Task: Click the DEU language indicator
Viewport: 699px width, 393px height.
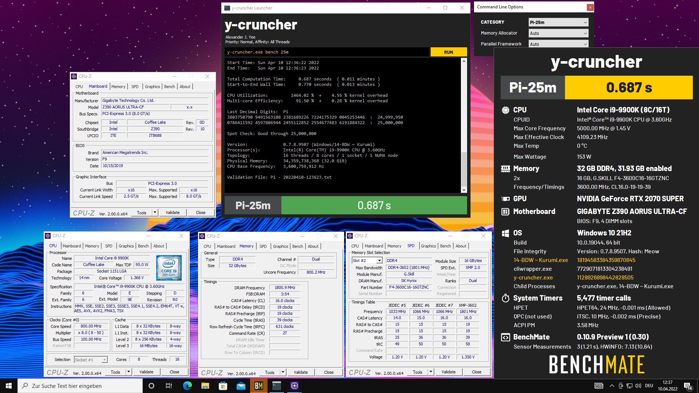Action: [x=649, y=386]
